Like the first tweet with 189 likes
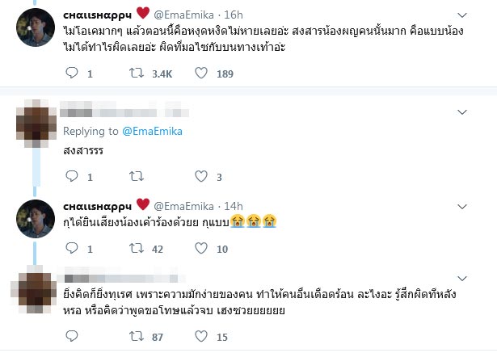Image resolution: width=497 pixels, height=353 pixels. [x=201, y=74]
